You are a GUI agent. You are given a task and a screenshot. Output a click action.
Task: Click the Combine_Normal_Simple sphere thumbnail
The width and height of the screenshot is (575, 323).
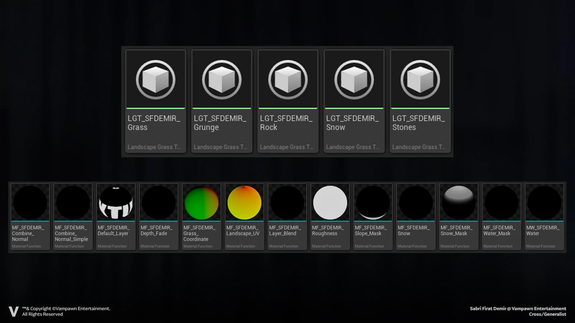point(73,203)
